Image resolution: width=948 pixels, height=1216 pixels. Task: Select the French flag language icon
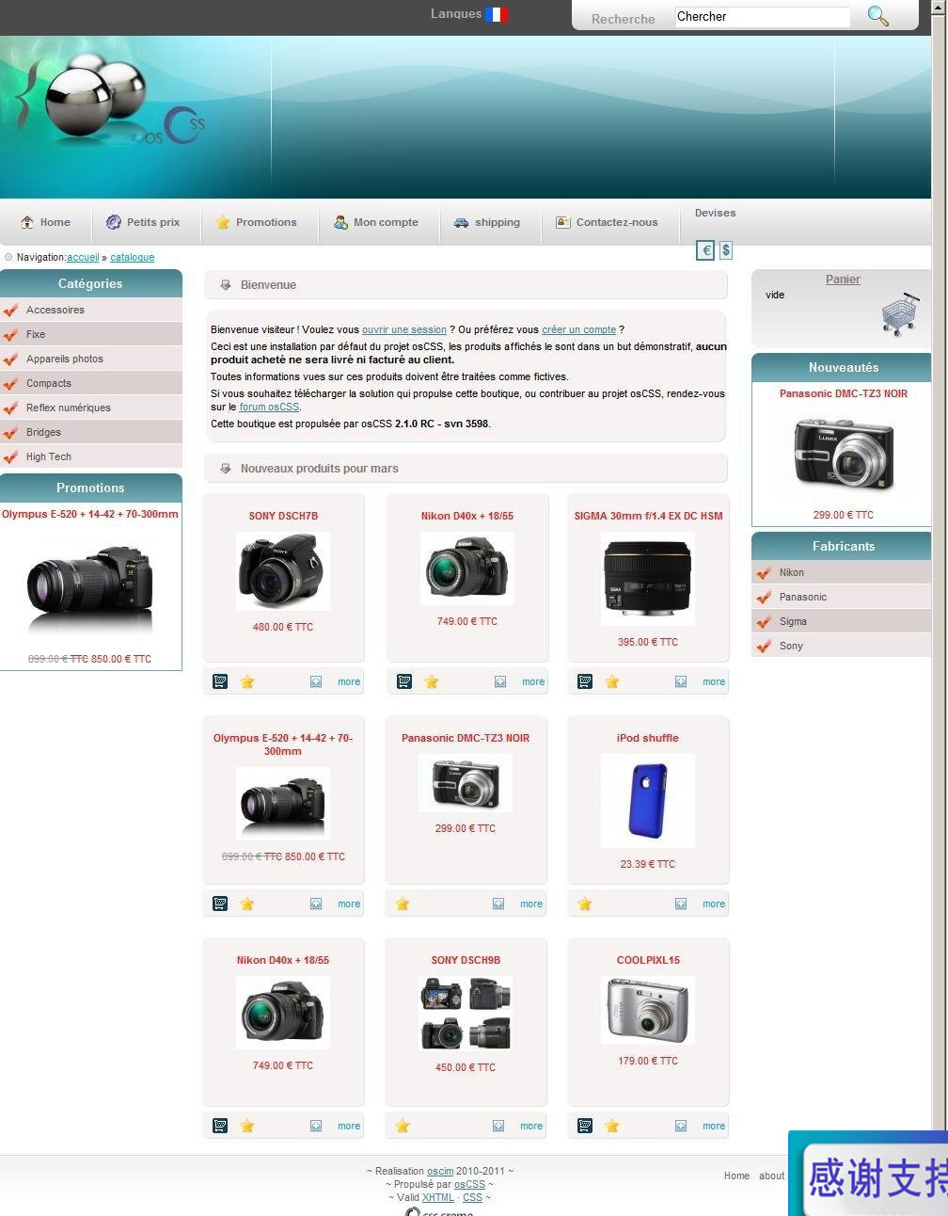(x=497, y=14)
